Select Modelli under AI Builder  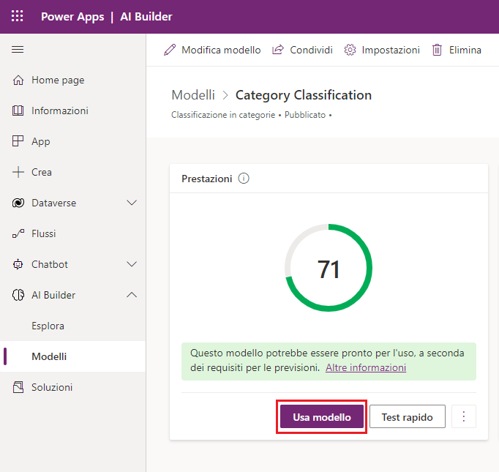73,356
